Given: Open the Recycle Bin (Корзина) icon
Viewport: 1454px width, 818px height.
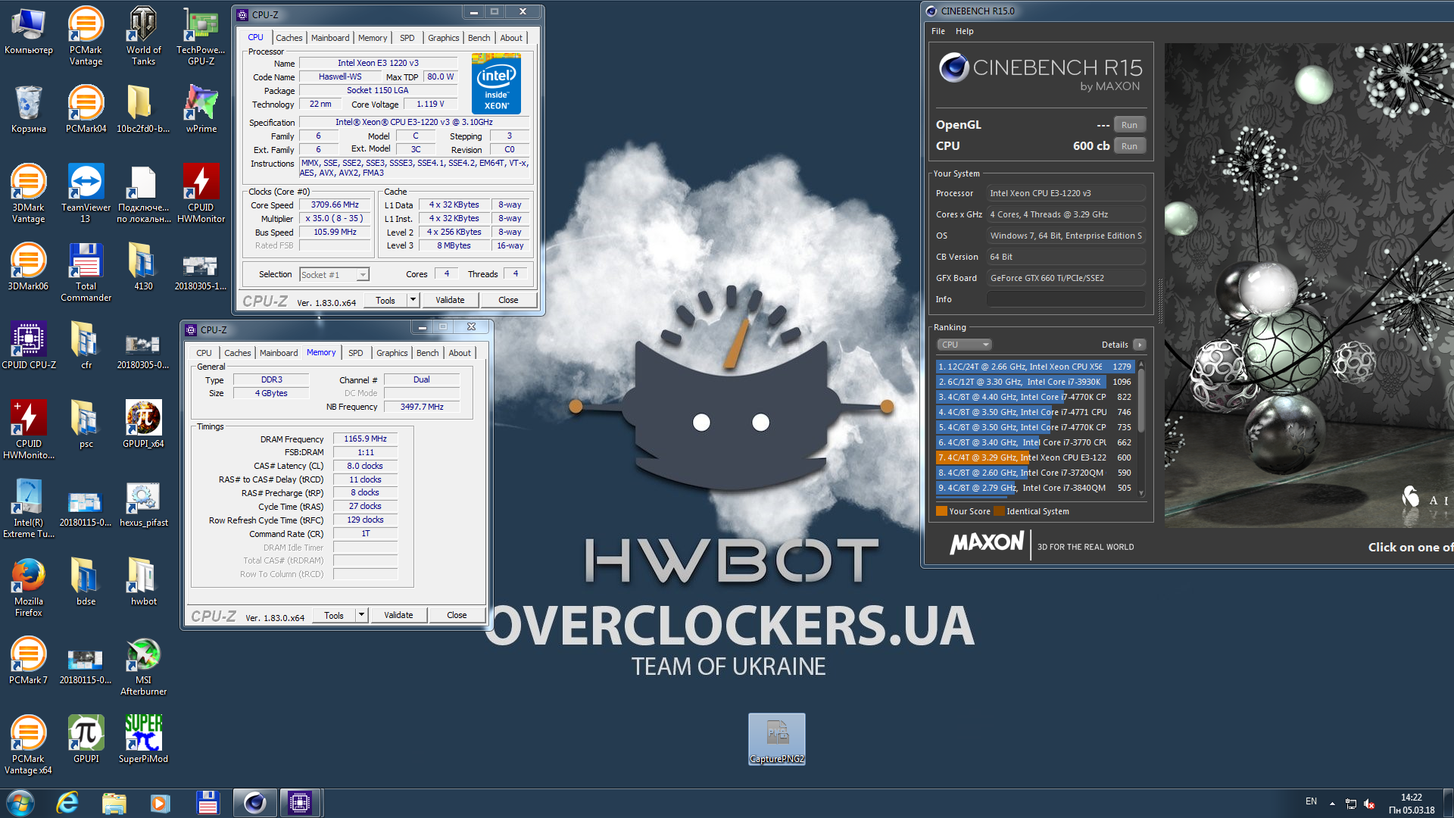Looking at the screenshot, I should pyautogui.click(x=28, y=108).
